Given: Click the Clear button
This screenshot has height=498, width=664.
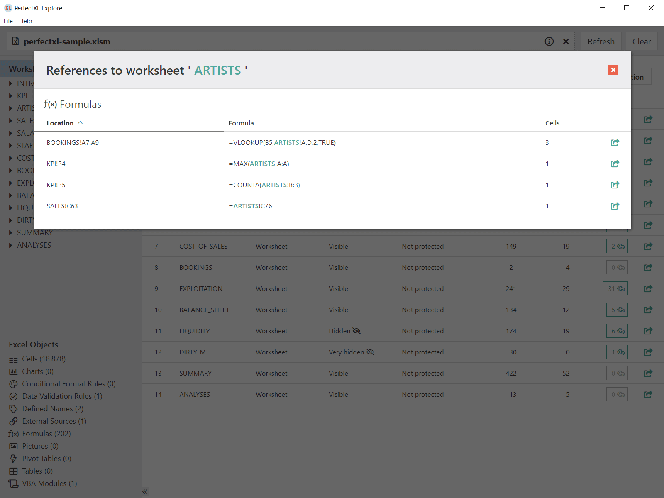Looking at the screenshot, I should click(x=641, y=41).
